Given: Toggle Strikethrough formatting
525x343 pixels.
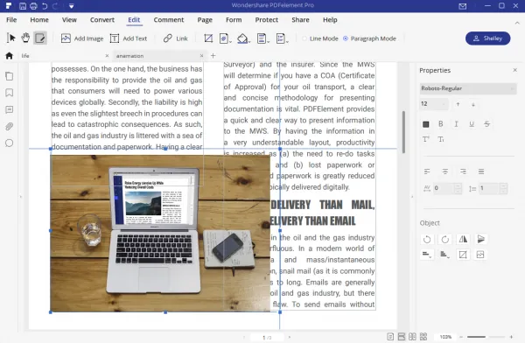Looking at the screenshot, I should point(486,124).
